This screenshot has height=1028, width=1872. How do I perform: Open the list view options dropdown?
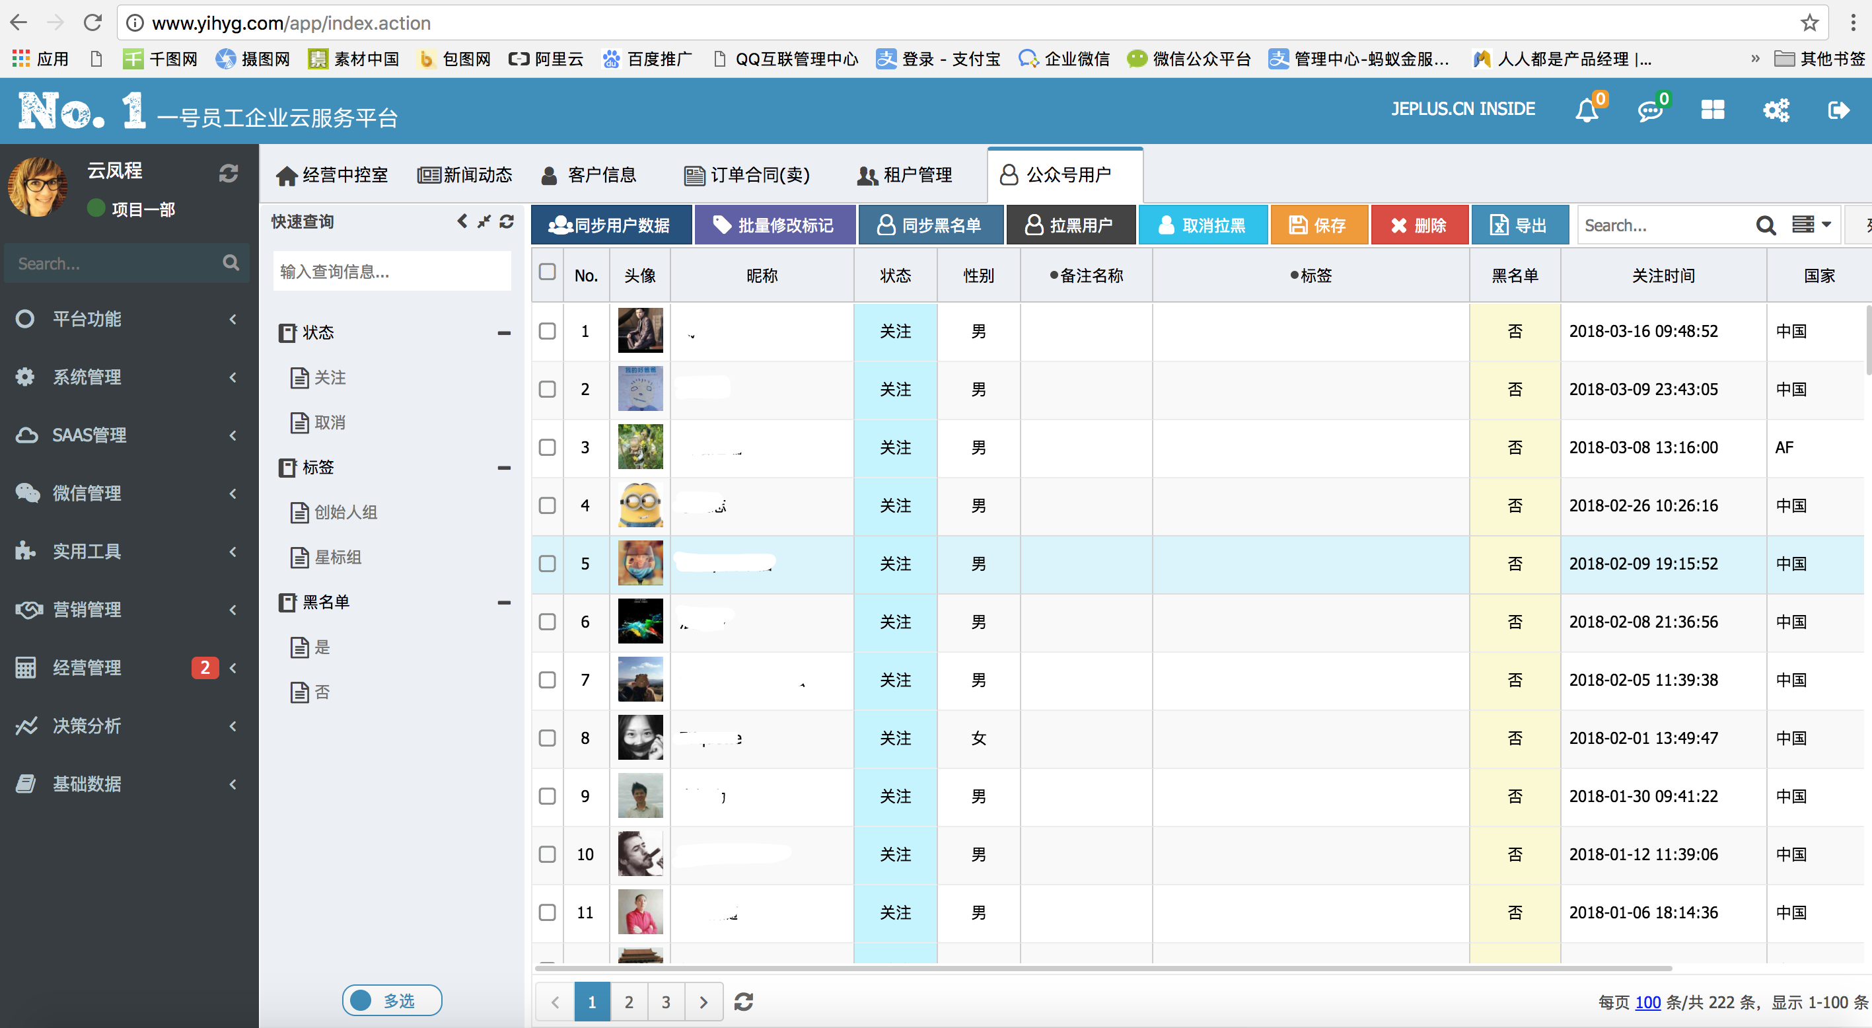click(1811, 225)
